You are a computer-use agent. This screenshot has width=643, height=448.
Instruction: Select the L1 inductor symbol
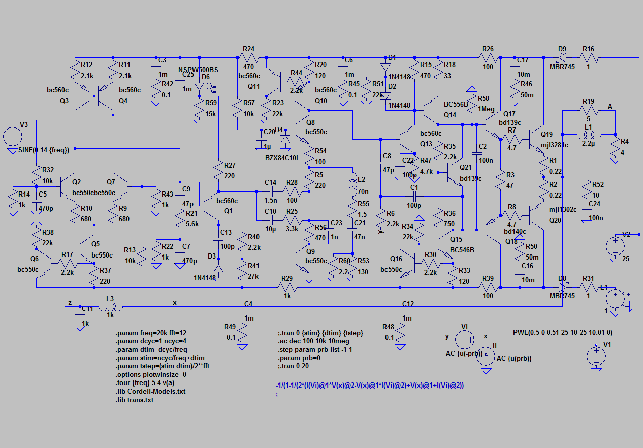588,135
